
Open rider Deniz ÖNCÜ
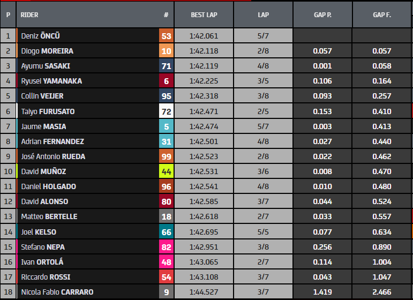[x=40, y=36]
